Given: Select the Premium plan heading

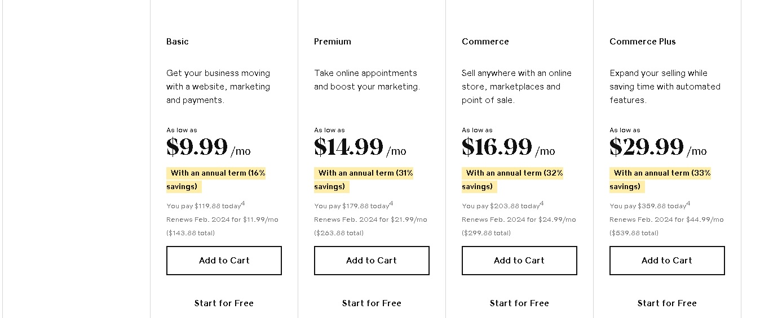Looking at the screenshot, I should [333, 42].
